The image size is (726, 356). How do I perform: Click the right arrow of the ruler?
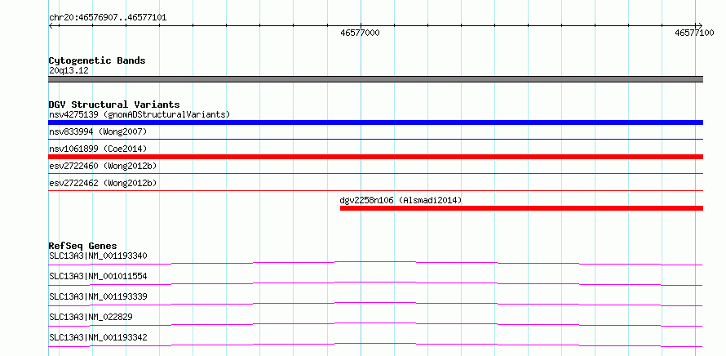699,25
